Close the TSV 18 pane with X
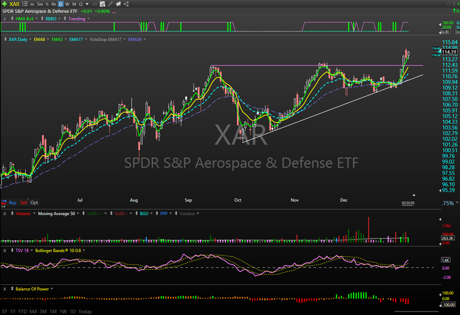The height and width of the screenshot is (315, 460). pos(5,251)
